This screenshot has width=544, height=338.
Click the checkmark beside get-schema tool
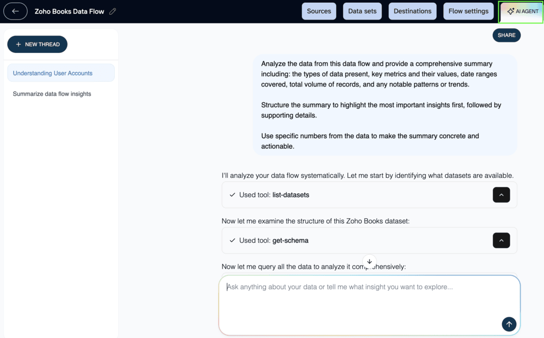232,240
